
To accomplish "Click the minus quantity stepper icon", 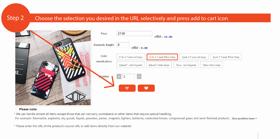I will tap(139, 77).
